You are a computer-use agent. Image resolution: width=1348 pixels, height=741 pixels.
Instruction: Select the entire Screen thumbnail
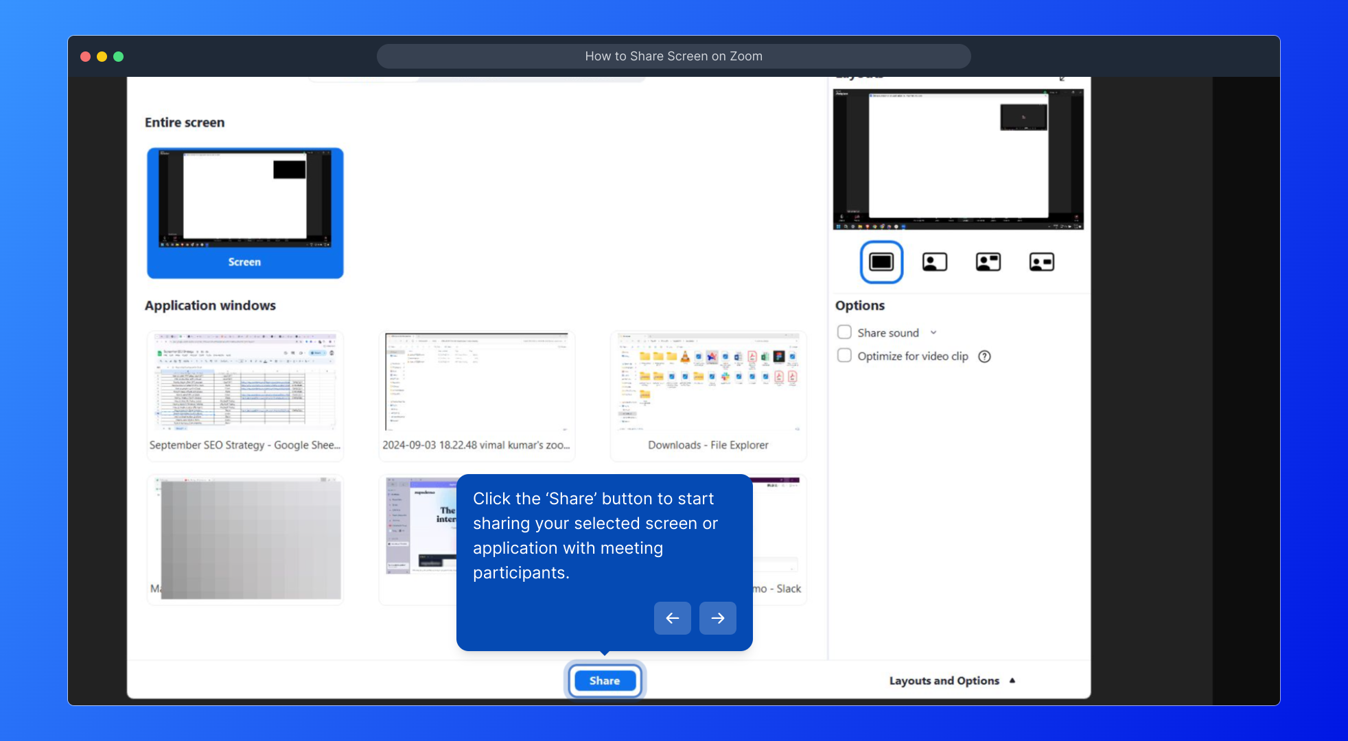(x=245, y=213)
